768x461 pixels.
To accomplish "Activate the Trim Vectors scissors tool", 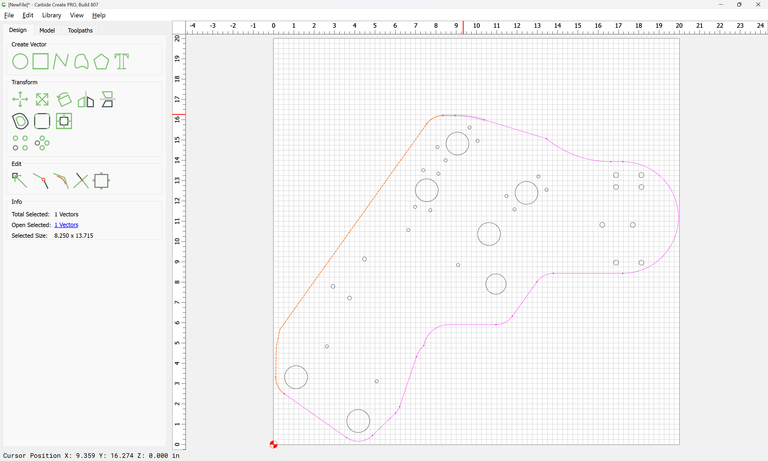I will [81, 181].
